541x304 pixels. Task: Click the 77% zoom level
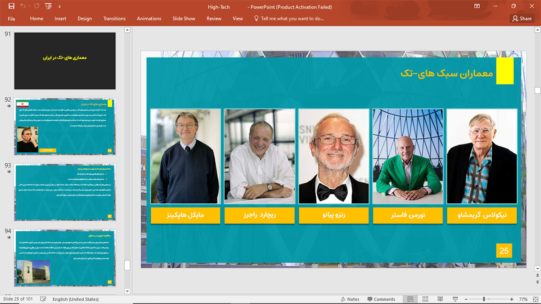(523, 299)
